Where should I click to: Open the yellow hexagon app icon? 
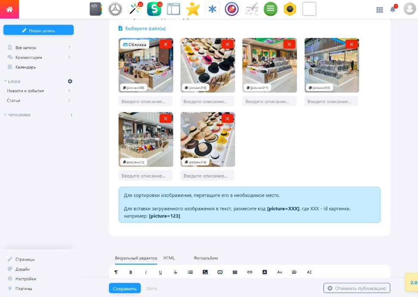(x=290, y=9)
